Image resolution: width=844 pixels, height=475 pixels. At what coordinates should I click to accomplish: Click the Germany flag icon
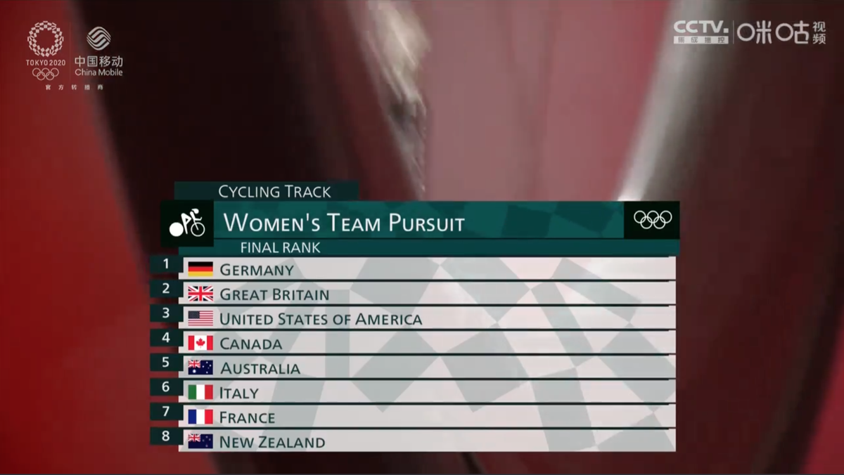click(x=200, y=269)
